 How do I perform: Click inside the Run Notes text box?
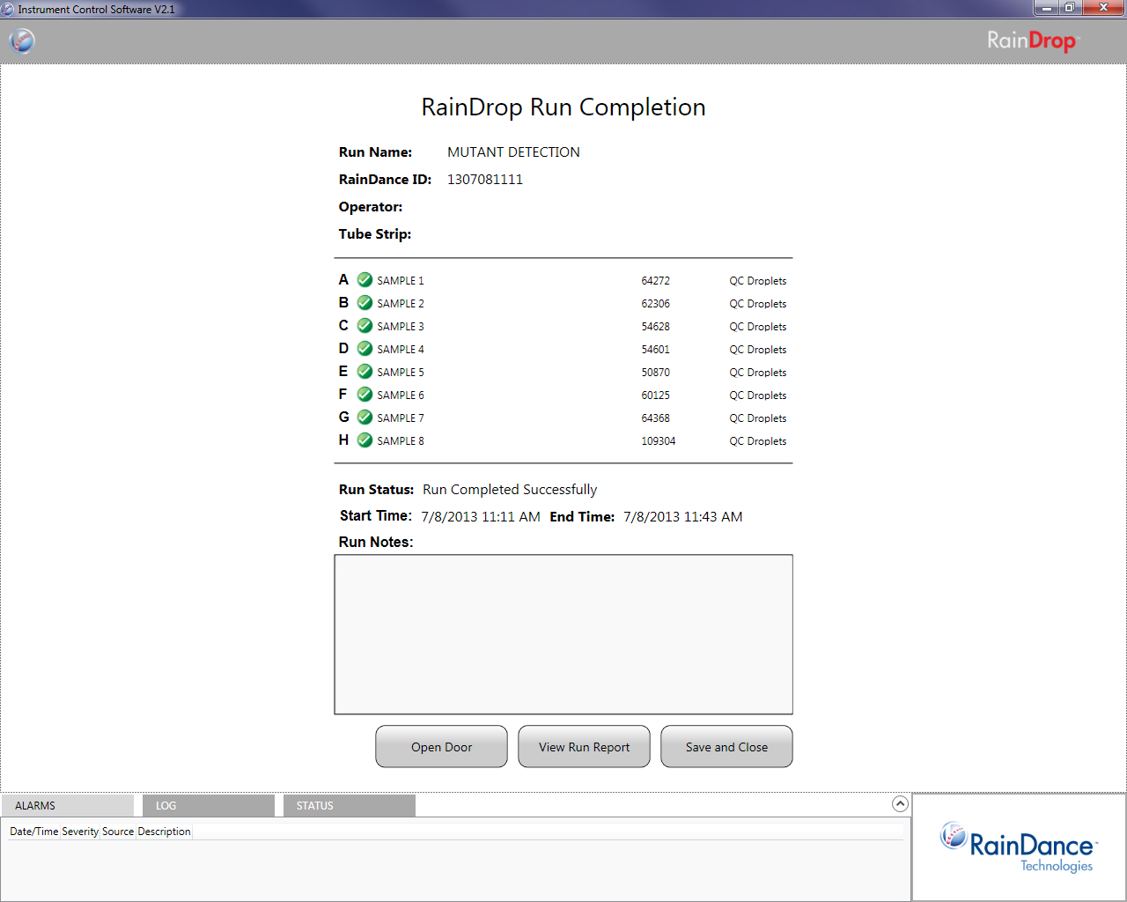point(563,634)
